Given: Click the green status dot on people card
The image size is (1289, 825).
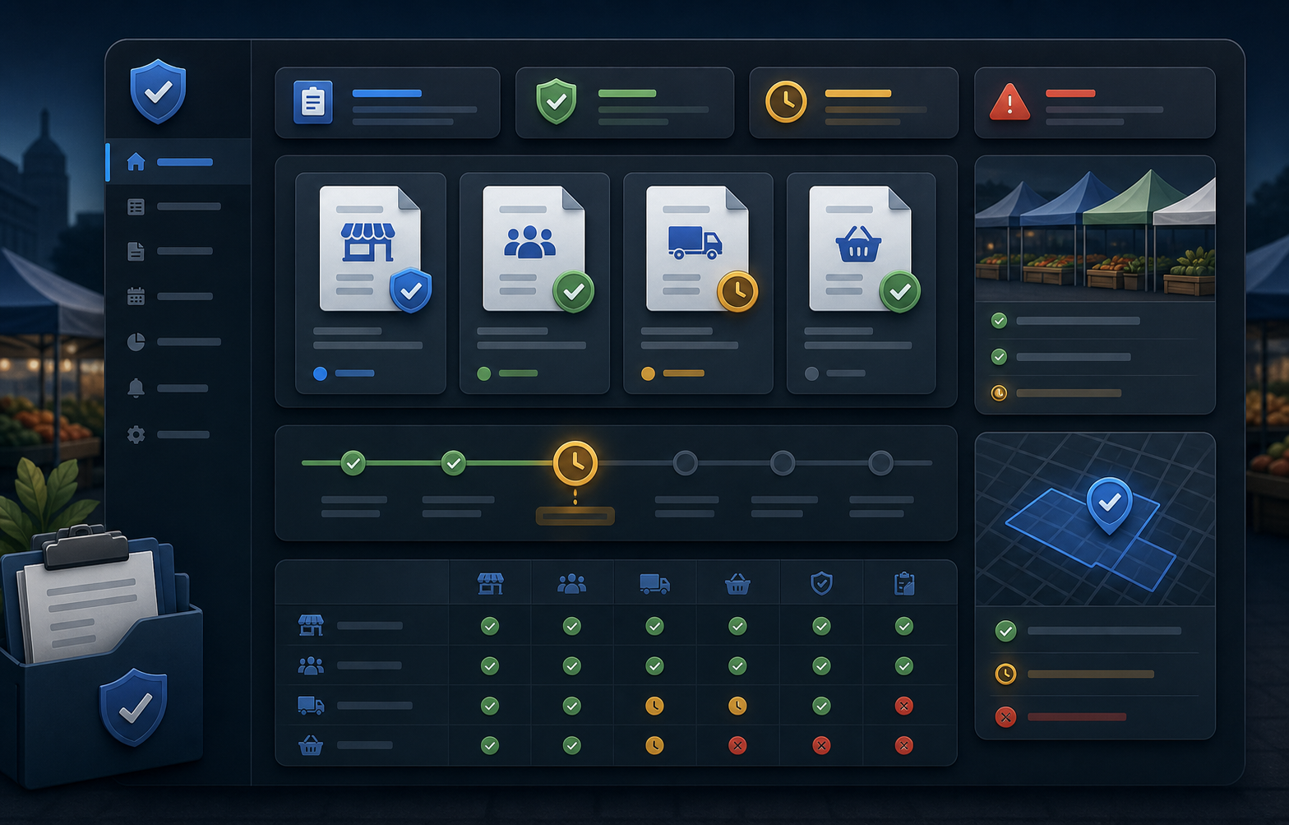Looking at the screenshot, I should tap(484, 373).
